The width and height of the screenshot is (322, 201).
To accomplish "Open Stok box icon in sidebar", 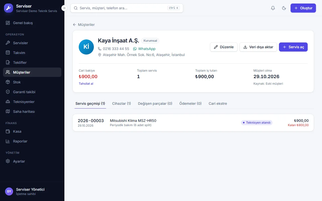I will coord(8,82).
